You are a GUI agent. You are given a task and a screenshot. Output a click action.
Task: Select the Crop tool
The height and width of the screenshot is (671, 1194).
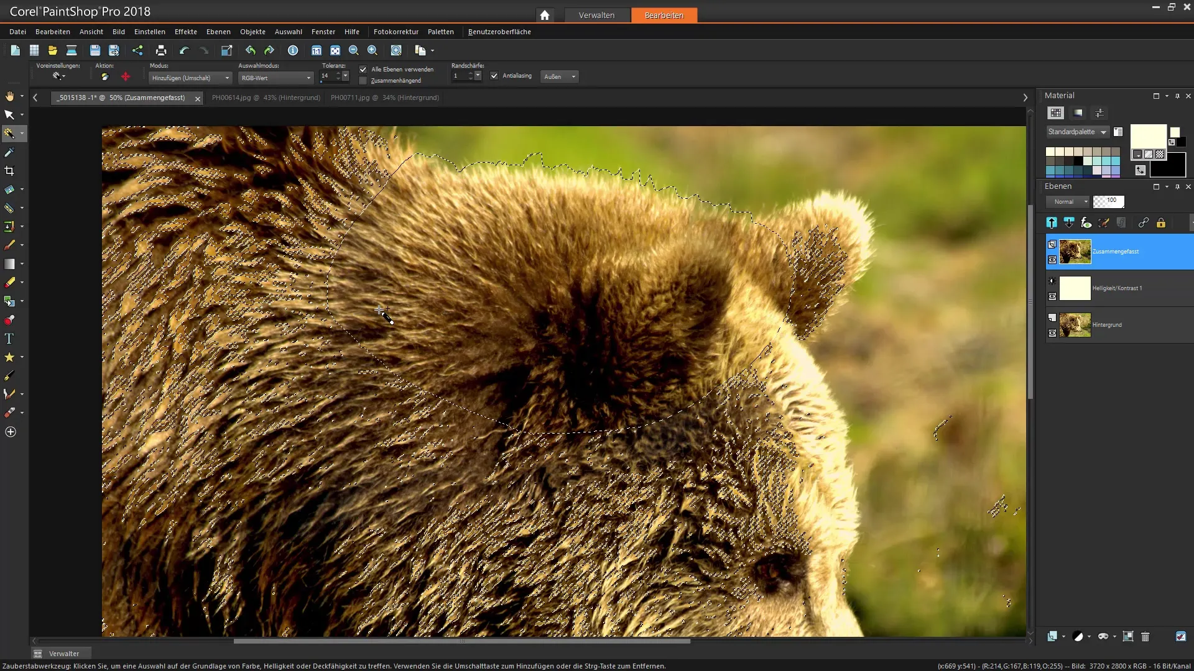pyautogui.click(x=9, y=171)
